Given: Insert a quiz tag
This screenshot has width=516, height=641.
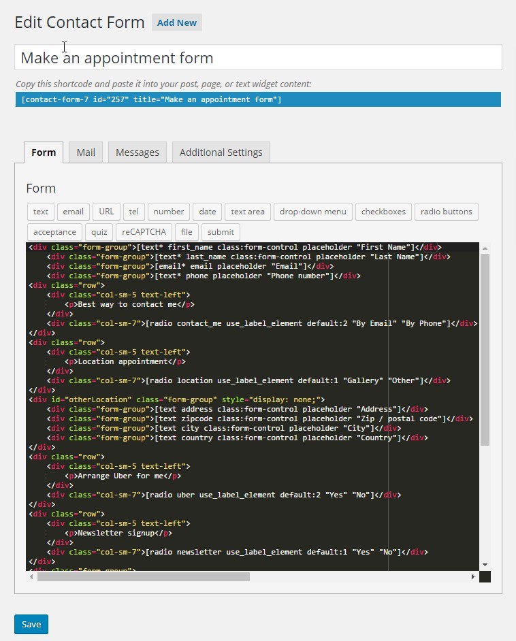Looking at the screenshot, I should pos(99,232).
